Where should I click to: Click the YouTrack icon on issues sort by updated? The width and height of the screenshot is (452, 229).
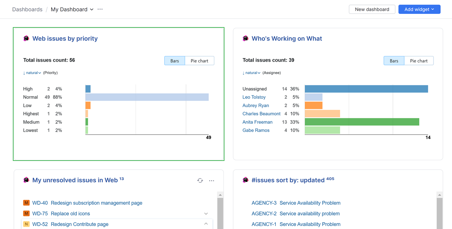coord(245,180)
